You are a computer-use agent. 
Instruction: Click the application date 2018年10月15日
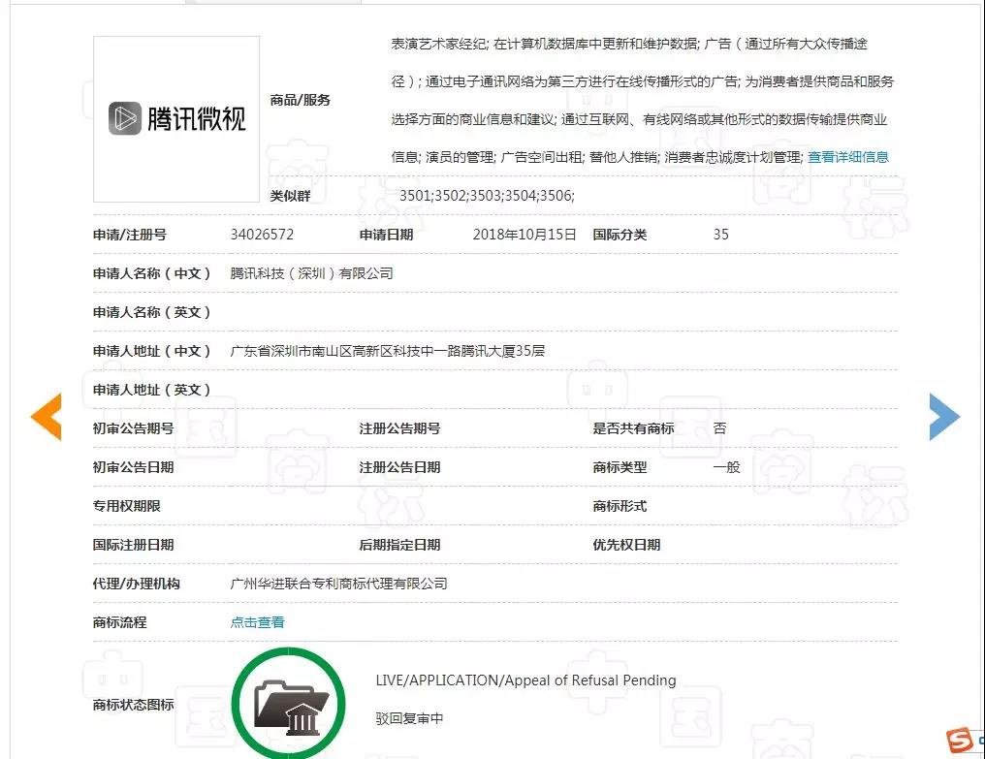(x=524, y=235)
